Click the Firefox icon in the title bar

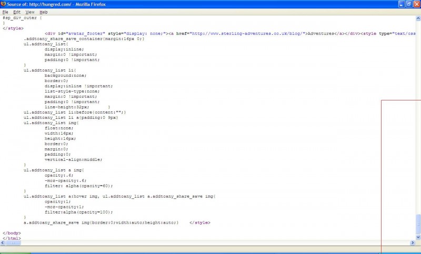coord(3,4)
